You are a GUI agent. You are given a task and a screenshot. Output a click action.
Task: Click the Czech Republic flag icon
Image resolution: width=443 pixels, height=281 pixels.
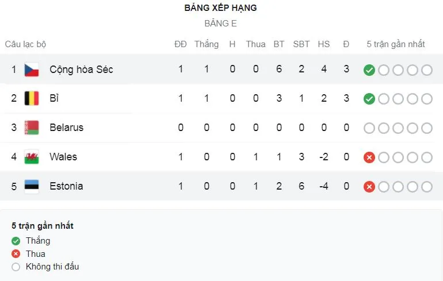coord(31,70)
